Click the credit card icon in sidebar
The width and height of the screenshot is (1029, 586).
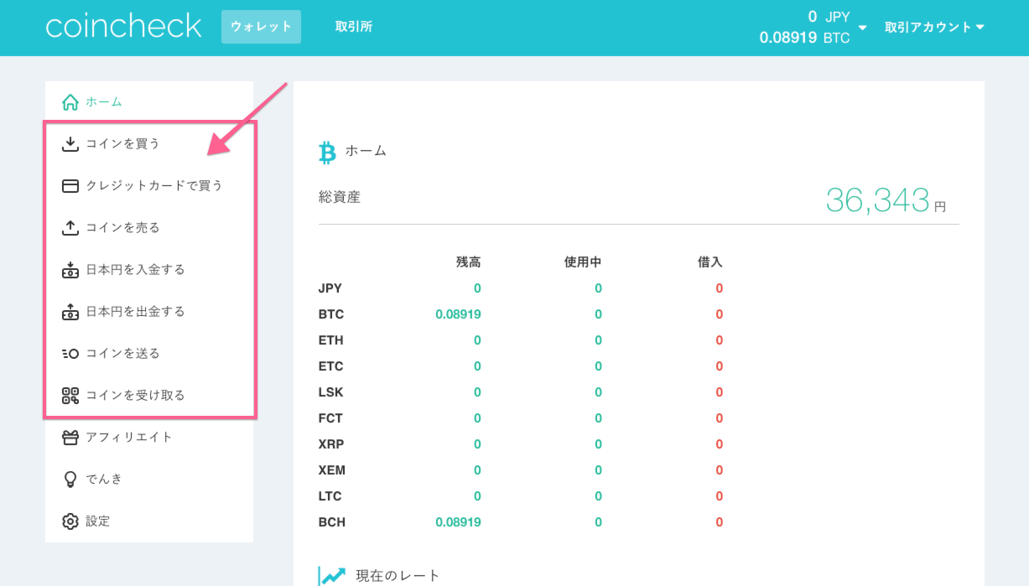tap(70, 186)
